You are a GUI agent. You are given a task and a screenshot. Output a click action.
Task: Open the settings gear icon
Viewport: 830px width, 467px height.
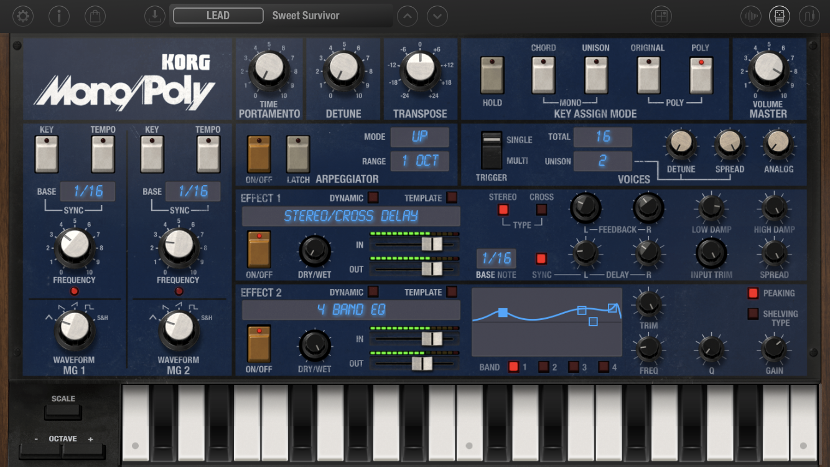point(23,16)
